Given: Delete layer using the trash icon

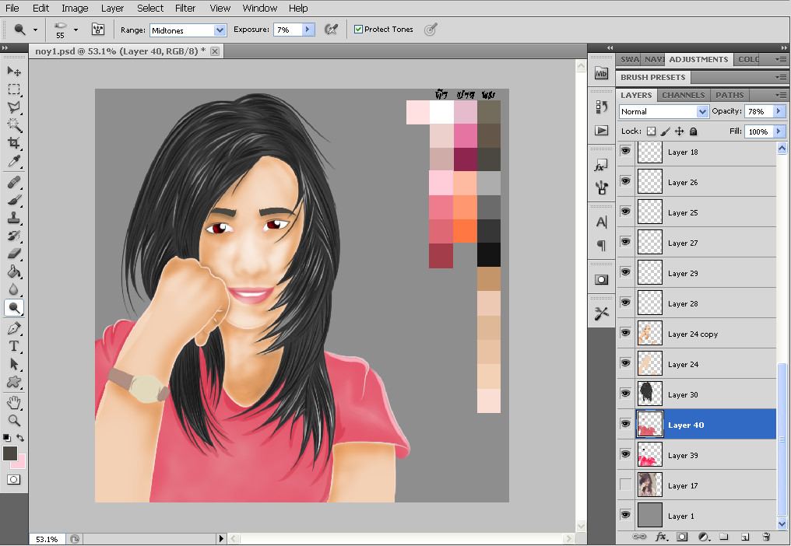Looking at the screenshot, I should pos(765,537).
